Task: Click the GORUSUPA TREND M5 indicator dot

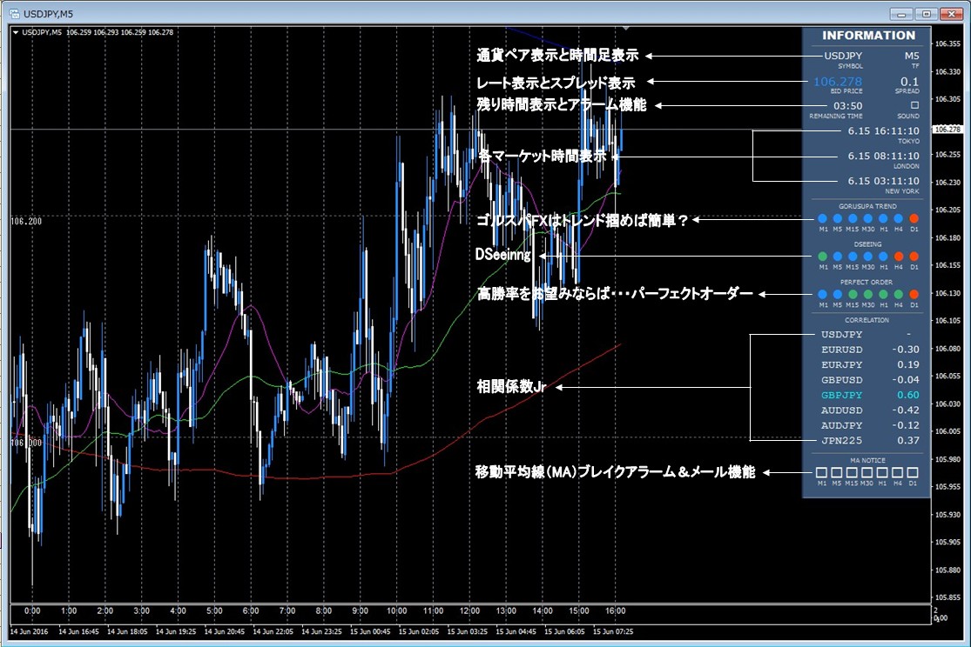Action: (837, 218)
